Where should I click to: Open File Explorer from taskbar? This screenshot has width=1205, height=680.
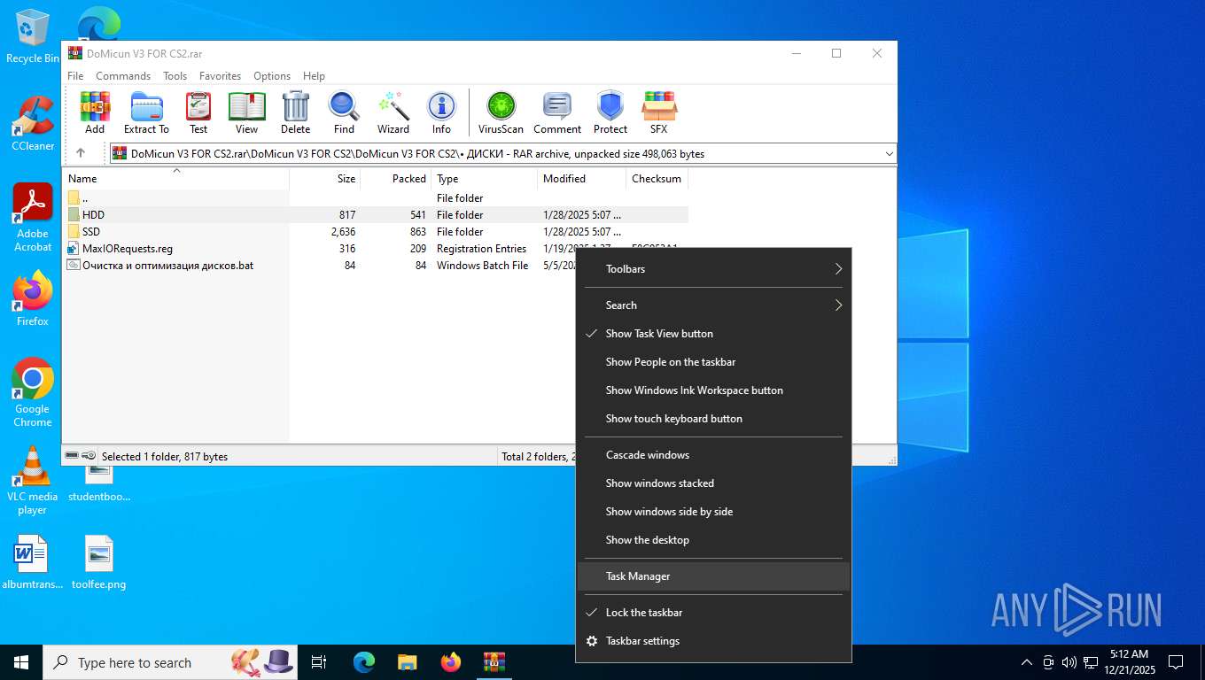(x=408, y=662)
